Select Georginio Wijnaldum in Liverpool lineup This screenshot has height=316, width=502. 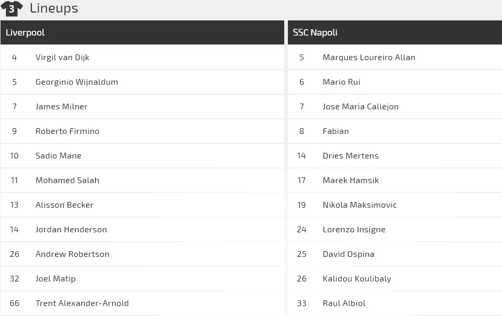pos(76,82)
